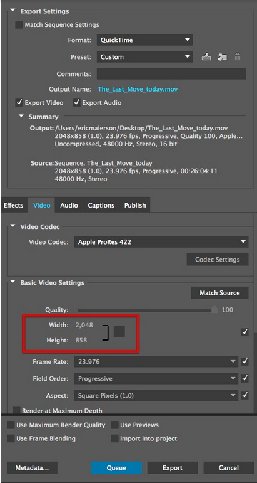Cancel the export dialog
This screenshot has width=257, height=483.
point(229,467)
